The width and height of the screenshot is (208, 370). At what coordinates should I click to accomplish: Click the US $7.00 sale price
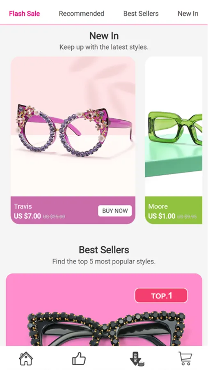click(27, 216)
